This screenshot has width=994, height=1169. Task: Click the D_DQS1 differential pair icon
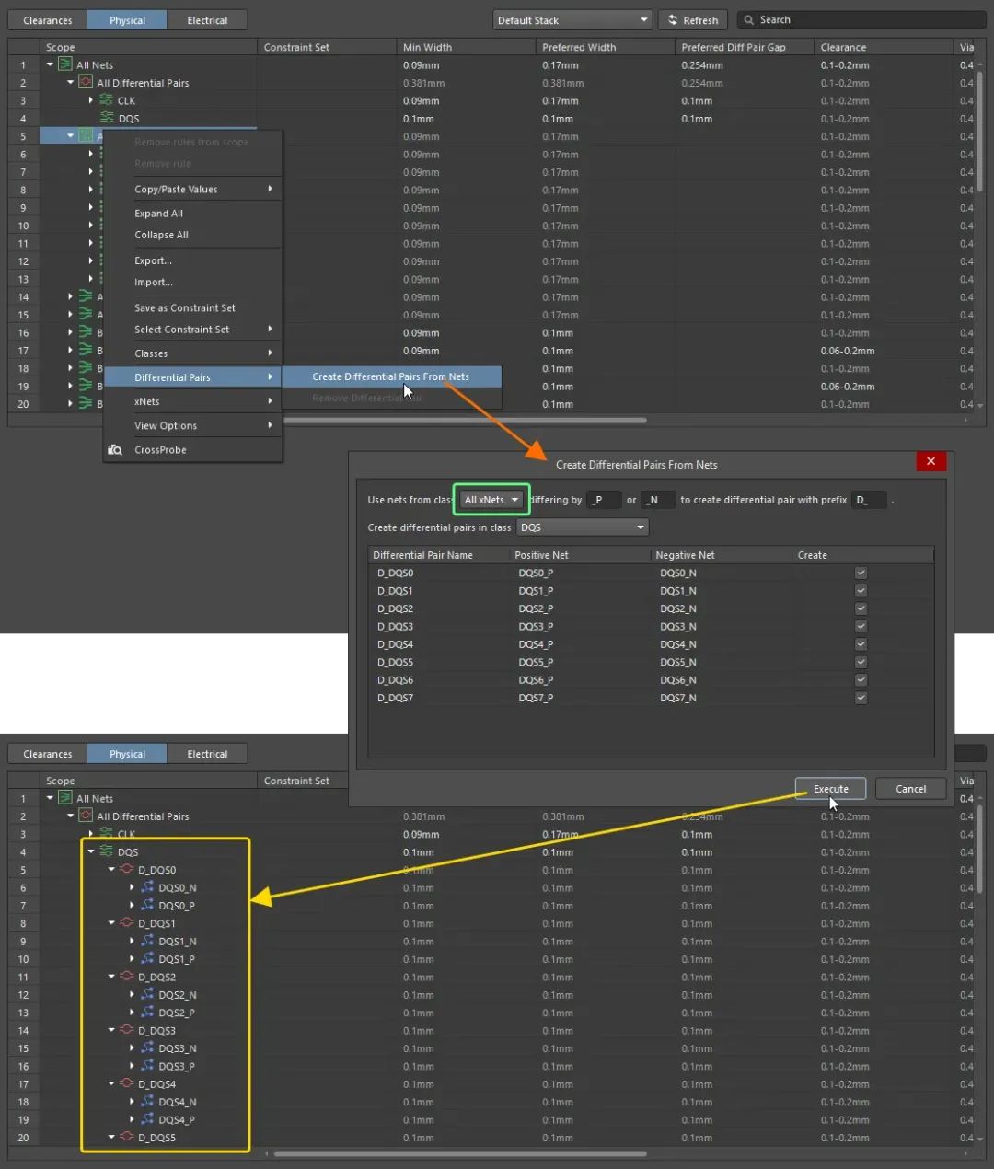click(x=127, y=922)
